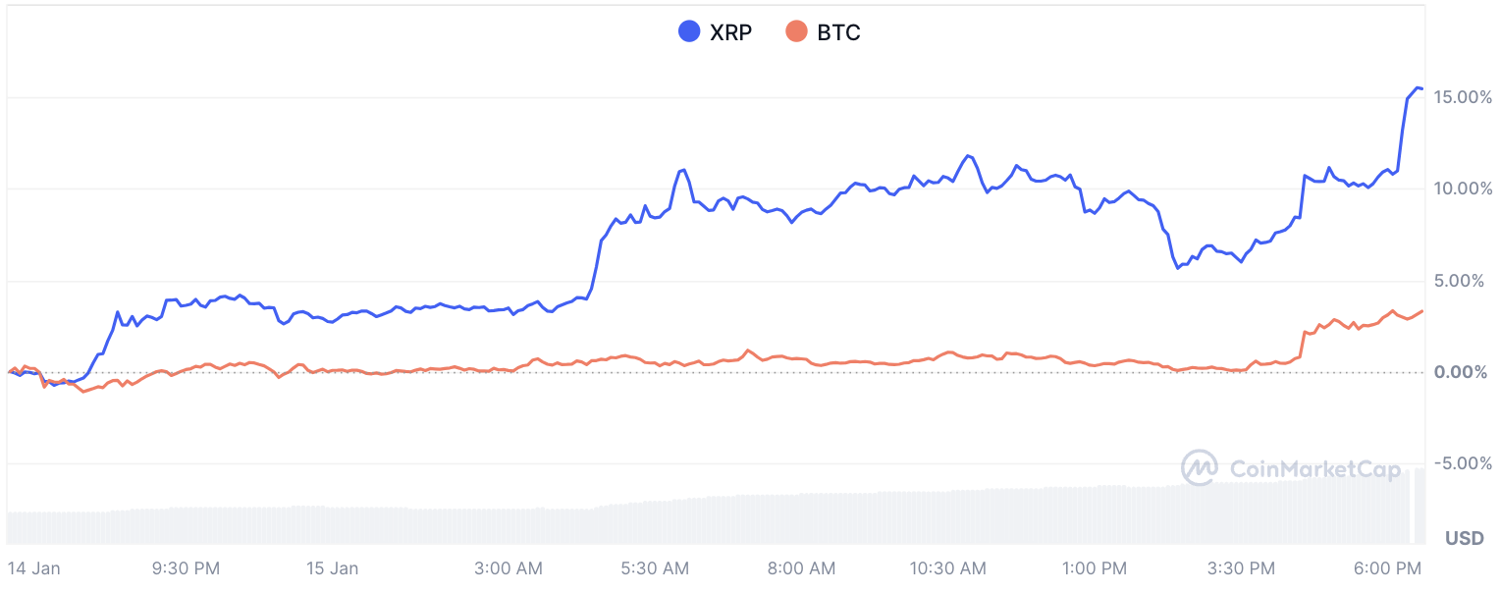Click the USD currency label
Screen dimensions: 1500x593
pyautogui.click(x=1464, y=538)
